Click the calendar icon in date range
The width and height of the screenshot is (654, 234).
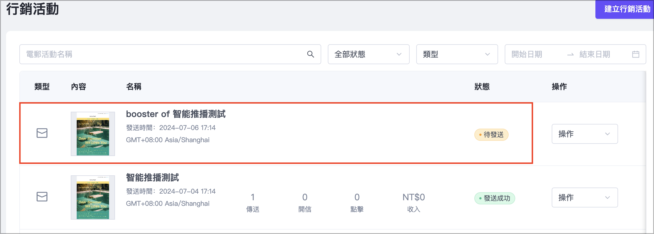coord(635,54)
